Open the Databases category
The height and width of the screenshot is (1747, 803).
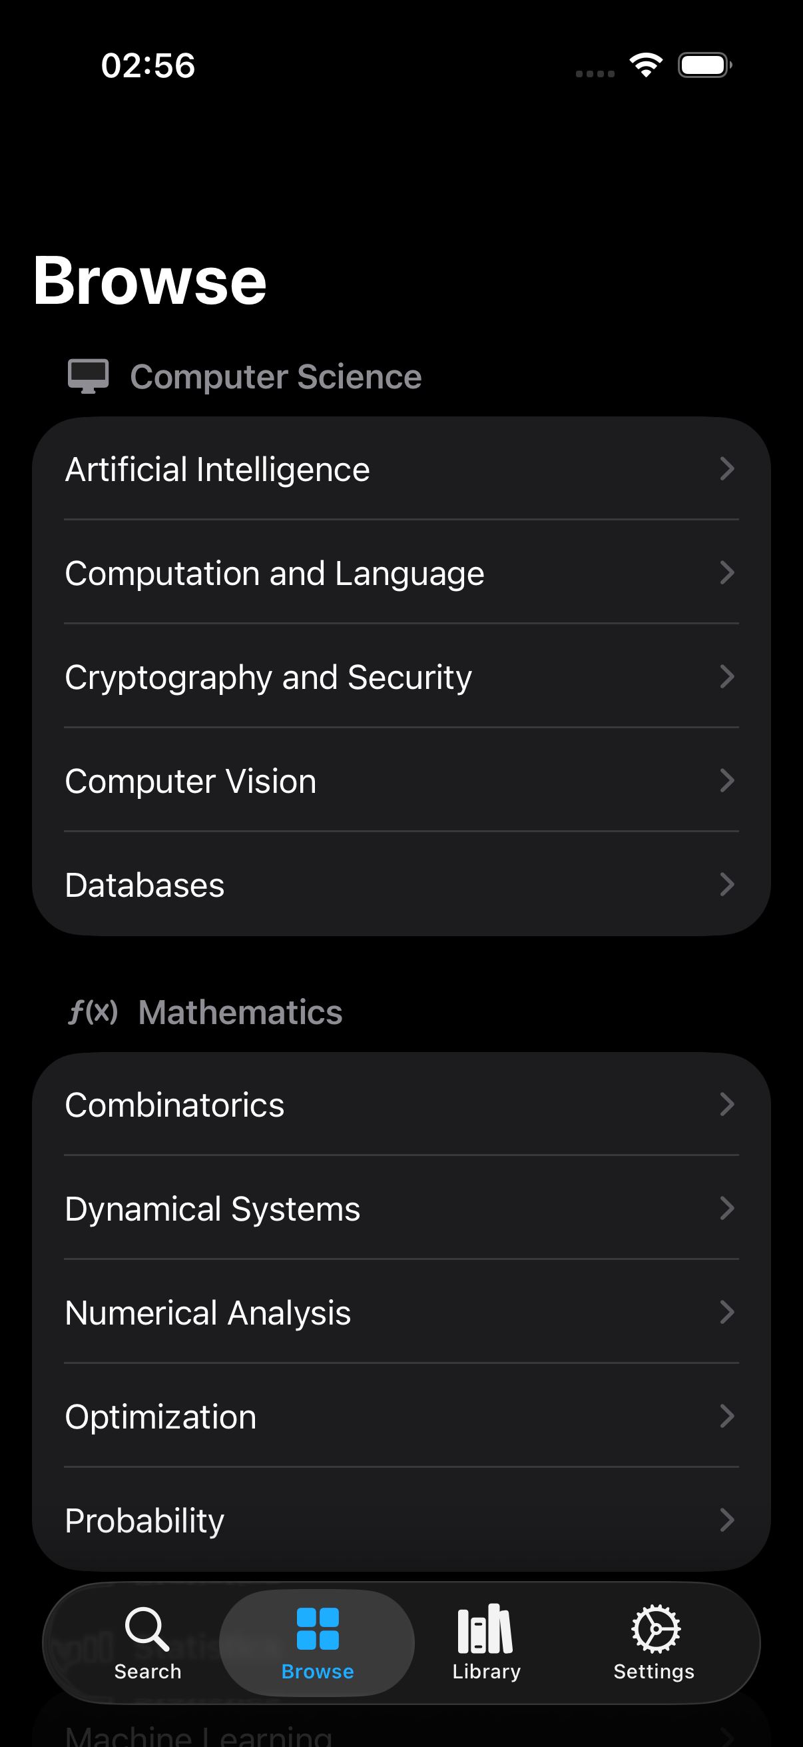point(144,884)
